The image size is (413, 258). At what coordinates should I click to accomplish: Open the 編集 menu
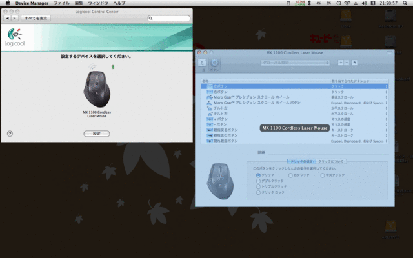pos(79,3)
